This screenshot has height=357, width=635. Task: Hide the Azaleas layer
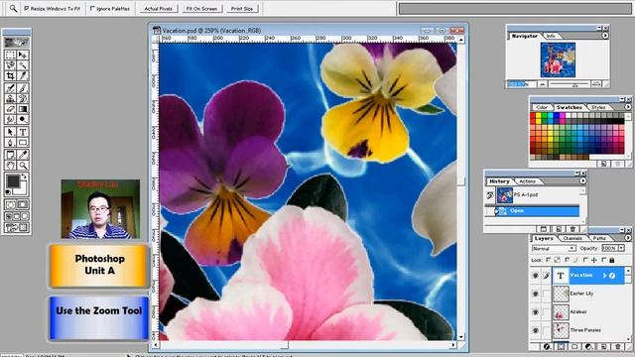(536, 312)
